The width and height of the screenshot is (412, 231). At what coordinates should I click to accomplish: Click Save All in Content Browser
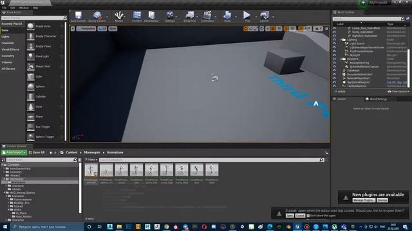[37, 153]
